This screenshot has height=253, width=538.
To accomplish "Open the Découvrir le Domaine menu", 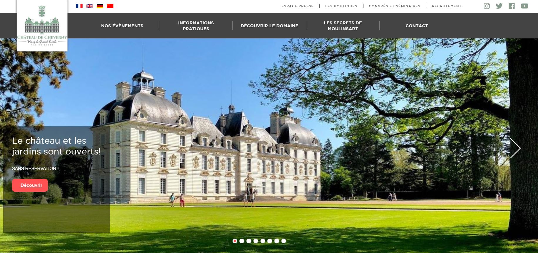I will point(269,26).
